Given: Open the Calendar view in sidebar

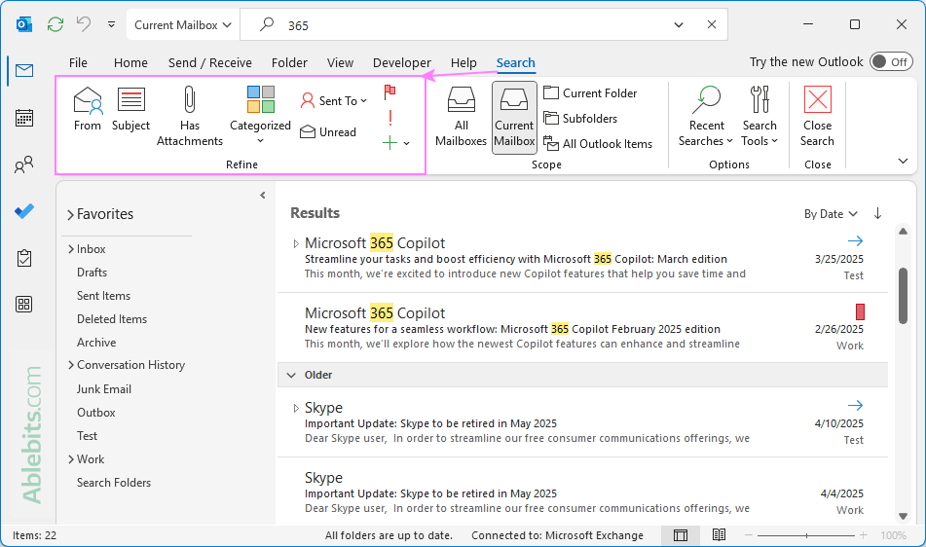Looking at the screenshot, I should coord(24,118).
